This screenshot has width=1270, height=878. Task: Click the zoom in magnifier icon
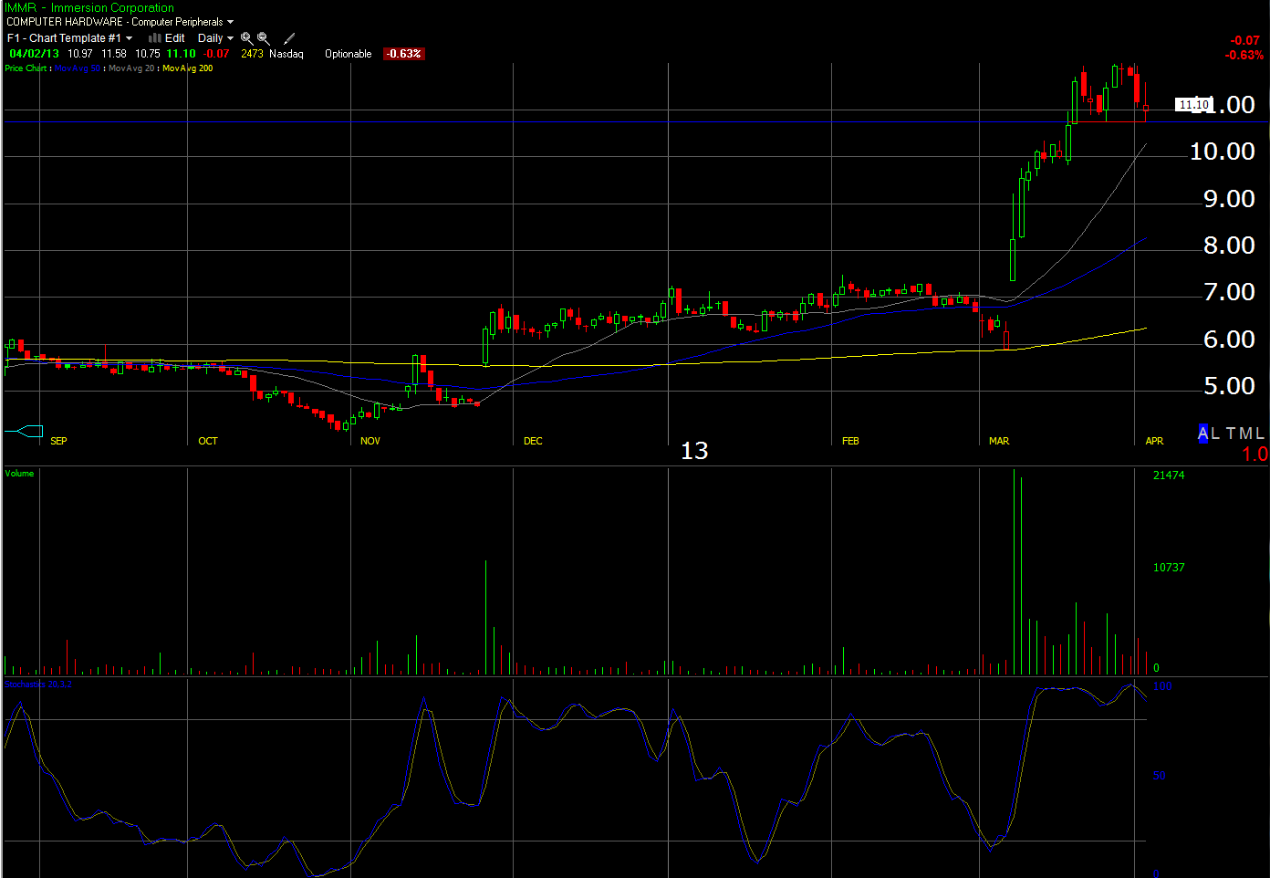tap(246, 38)
